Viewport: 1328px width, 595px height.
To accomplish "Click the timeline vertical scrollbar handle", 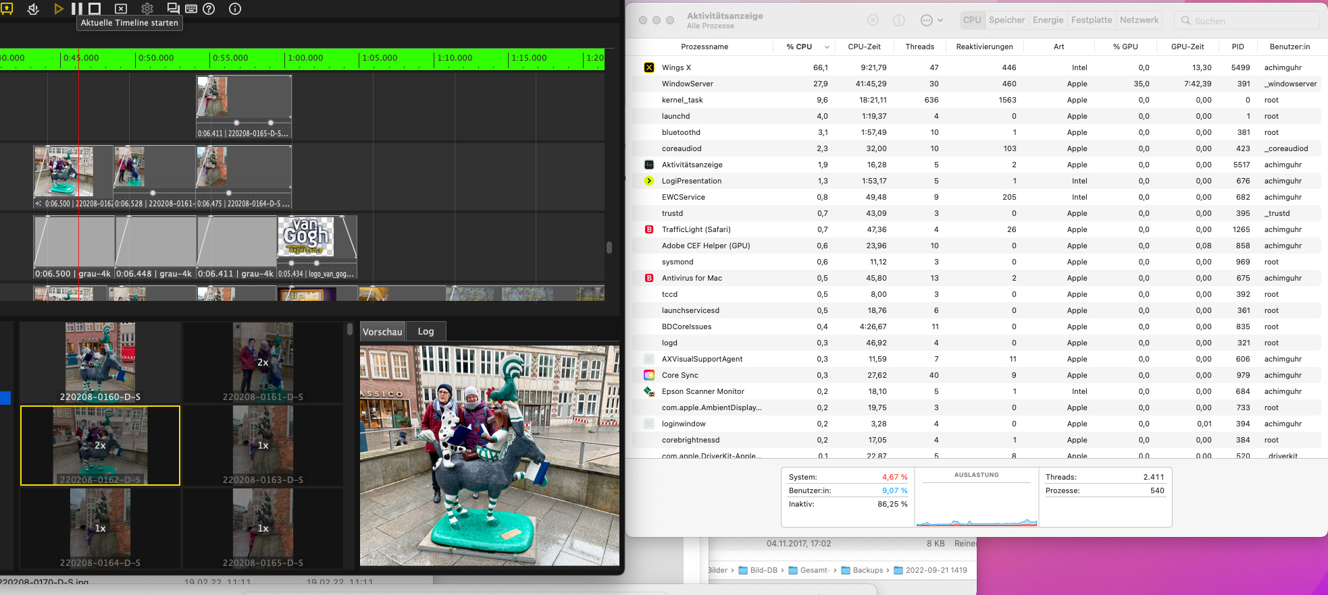I will click(x=609, y=248).
